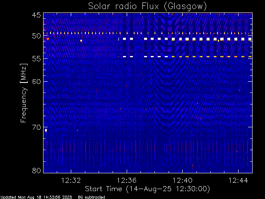
Task: Click the 'Updated Mon Aug 18 14:33:56 2025' text
Action: point(36,197)
